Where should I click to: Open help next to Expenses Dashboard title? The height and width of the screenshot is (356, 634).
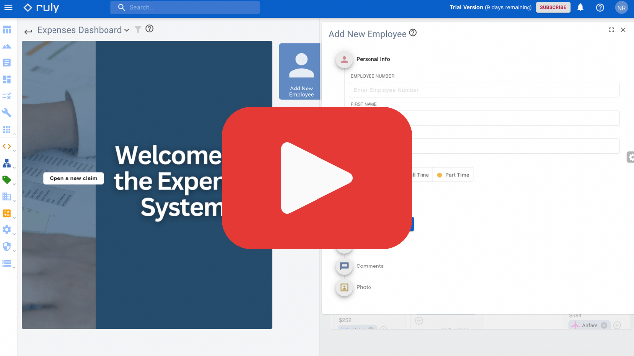point(149,29)
